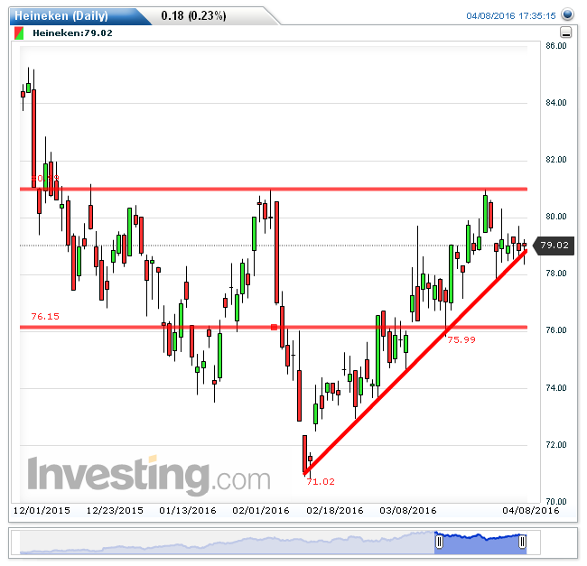
Task: Click the 03/08/2016 date axis label
Action: pos(408,511)
